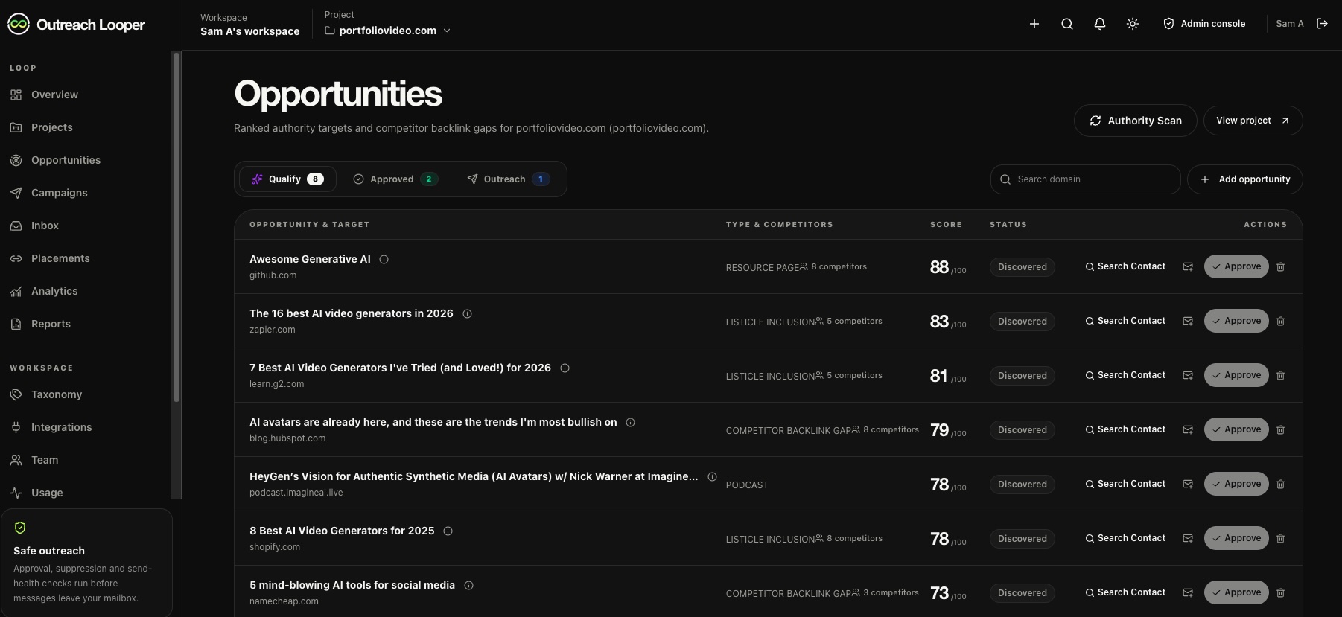Click the mail icon in the blog.hubspot.com row
Screen dimensions: 1342x617
coord(1188,429)
